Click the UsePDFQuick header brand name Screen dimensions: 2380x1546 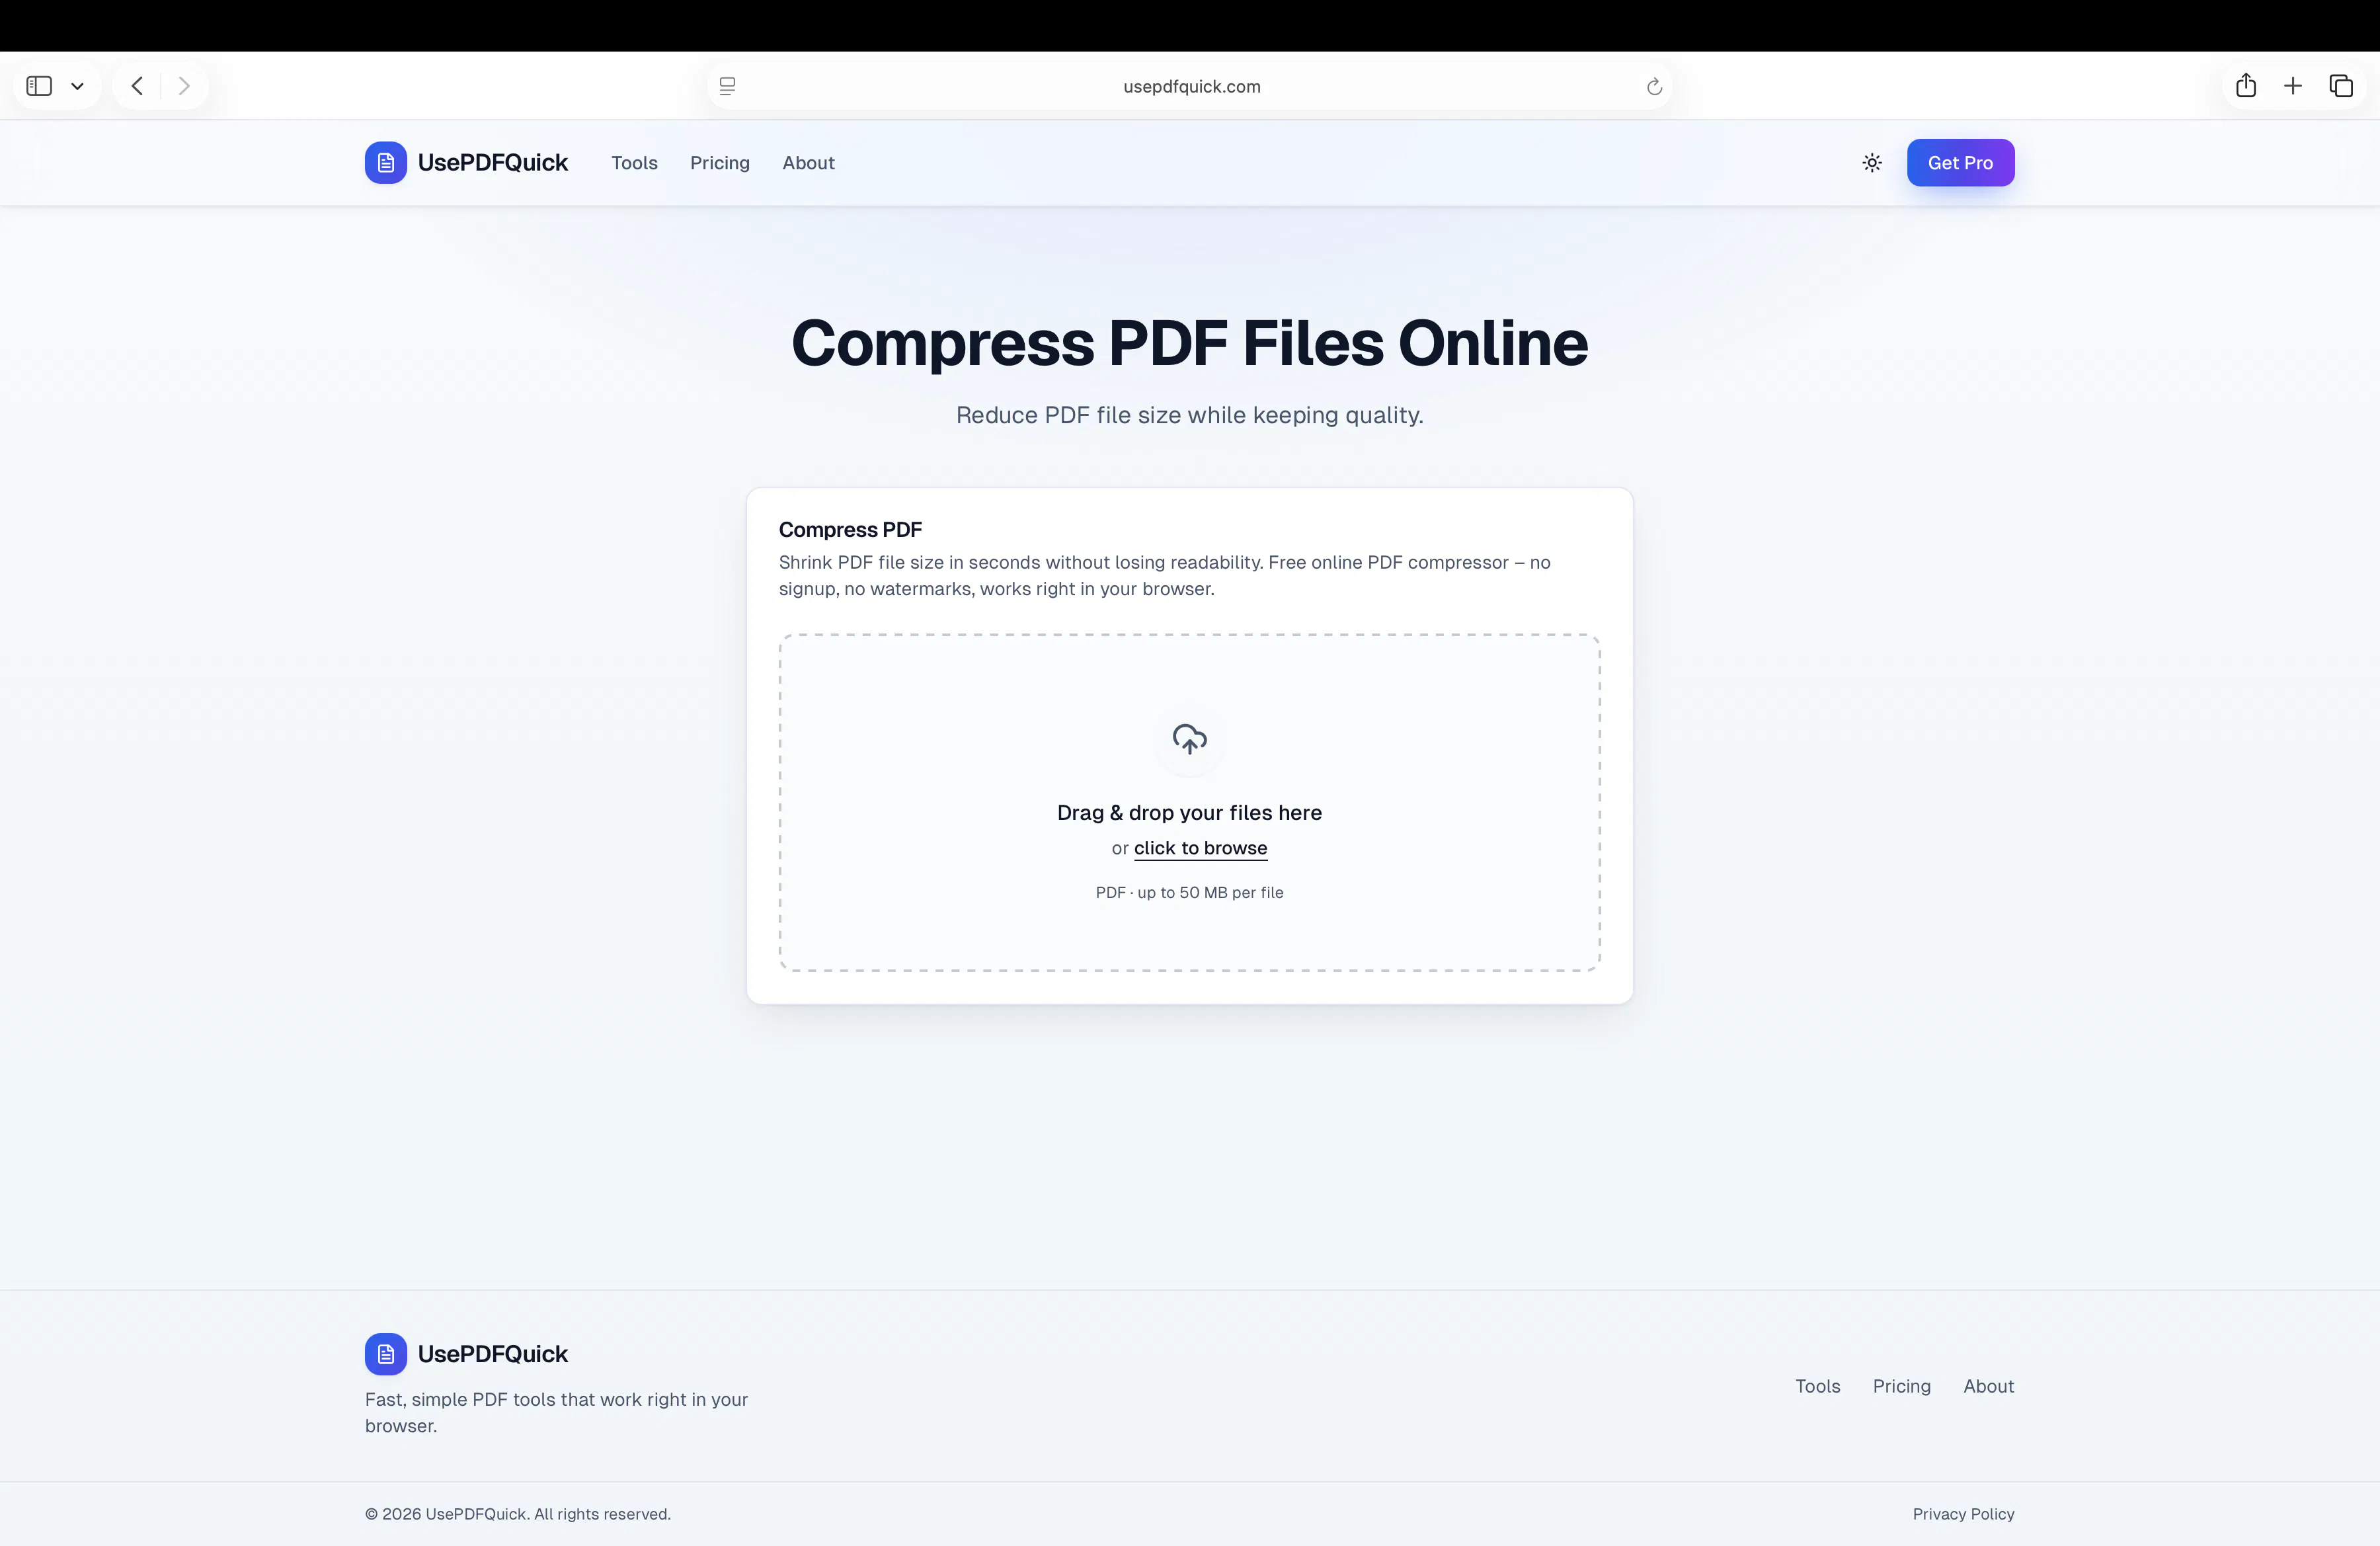pos(493,163)
